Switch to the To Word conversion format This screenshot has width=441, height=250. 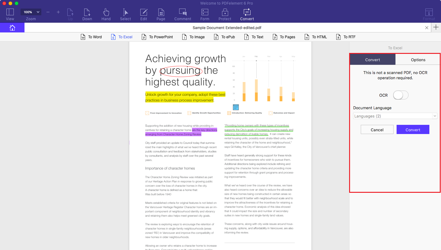91,37
